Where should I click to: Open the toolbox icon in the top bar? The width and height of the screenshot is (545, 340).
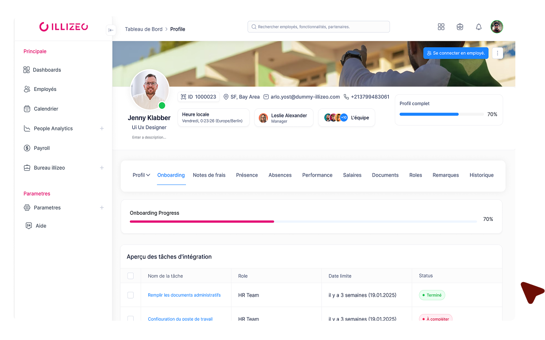coord(460,27)
